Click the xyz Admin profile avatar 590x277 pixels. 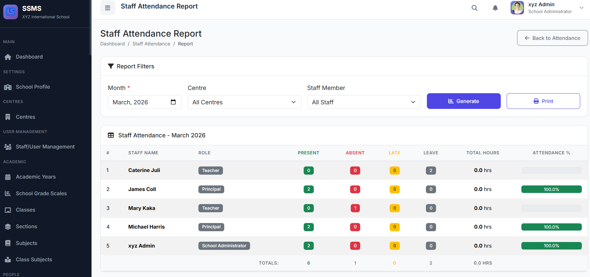[517, 8]
